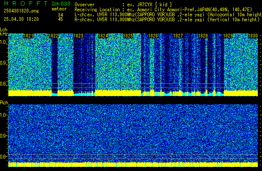This screenshot has width=262, height=171.
Task: Click the 1821 time marker
Action: [29, 36]
